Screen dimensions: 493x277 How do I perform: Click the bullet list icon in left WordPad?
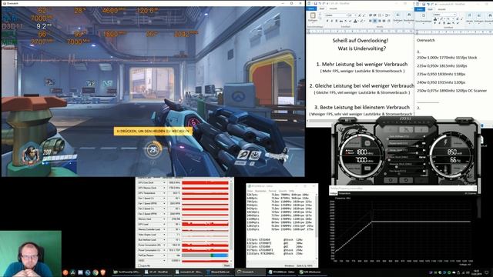click(x=380, y=15)
